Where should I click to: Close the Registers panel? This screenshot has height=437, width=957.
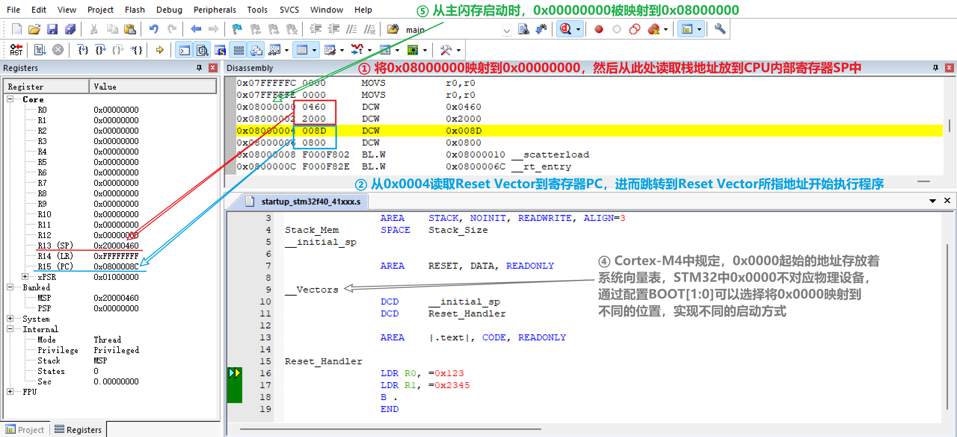[213, 68]
